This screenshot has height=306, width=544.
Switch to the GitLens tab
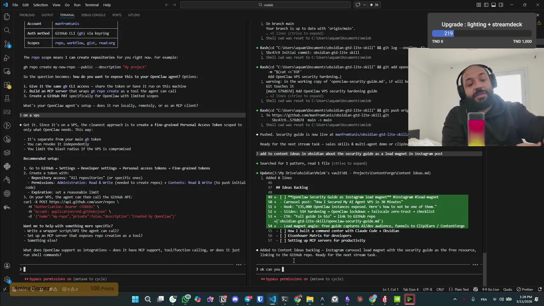[134, 15]
